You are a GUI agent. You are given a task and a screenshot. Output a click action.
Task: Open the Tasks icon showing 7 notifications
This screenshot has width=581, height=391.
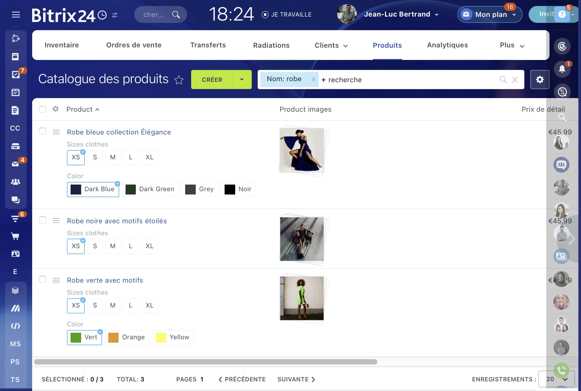click(x=15, y=75)
